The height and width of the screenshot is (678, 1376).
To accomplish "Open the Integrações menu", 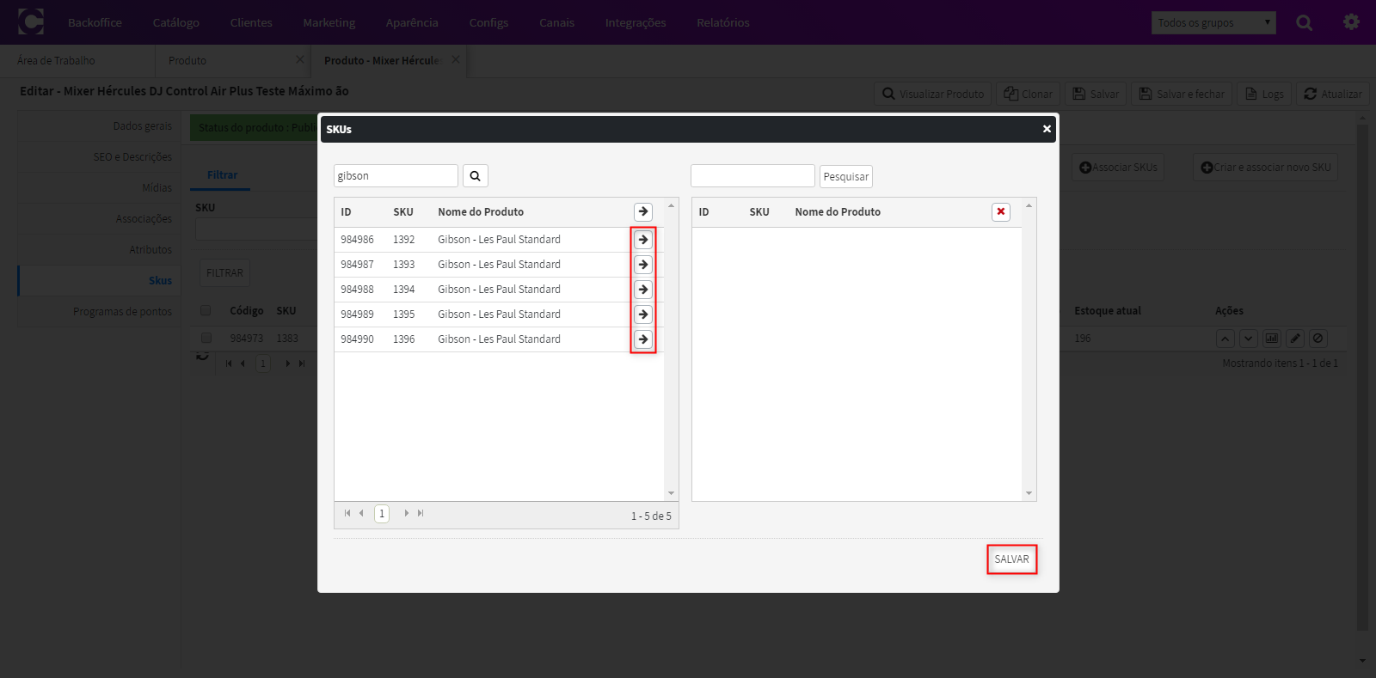I will coord(636,22).
